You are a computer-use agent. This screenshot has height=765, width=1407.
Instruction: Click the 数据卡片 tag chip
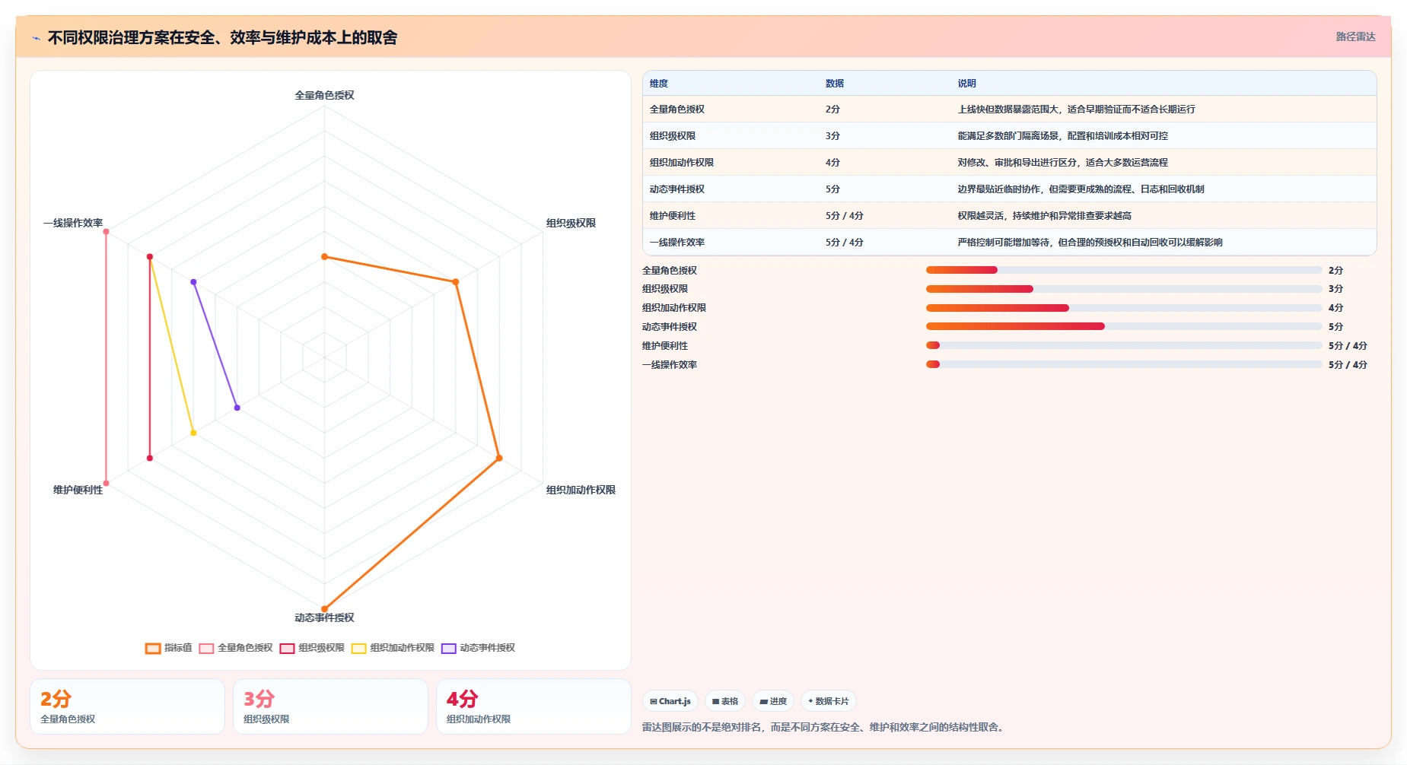[x=829, y=701]
